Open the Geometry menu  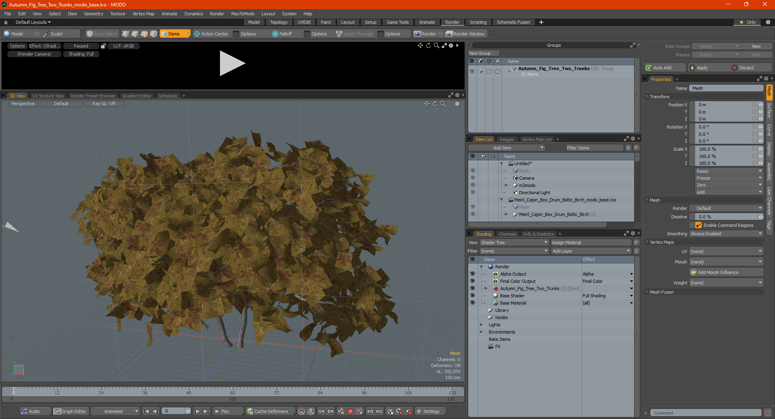click(93, 14)
